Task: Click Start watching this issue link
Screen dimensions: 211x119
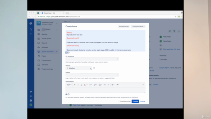Action: click(172, 49)
